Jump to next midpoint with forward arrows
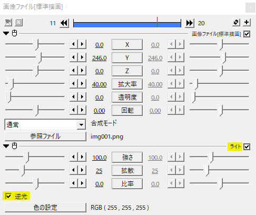Screen dimensions: 256x215 (190, 23)
